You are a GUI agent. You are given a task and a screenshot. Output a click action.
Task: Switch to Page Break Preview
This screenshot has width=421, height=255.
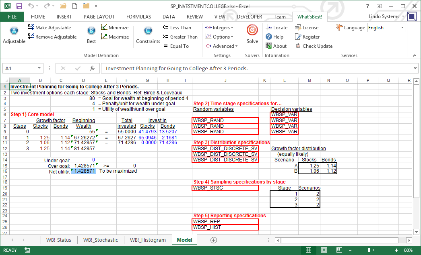pyautogui.click(x=339, y=250)
